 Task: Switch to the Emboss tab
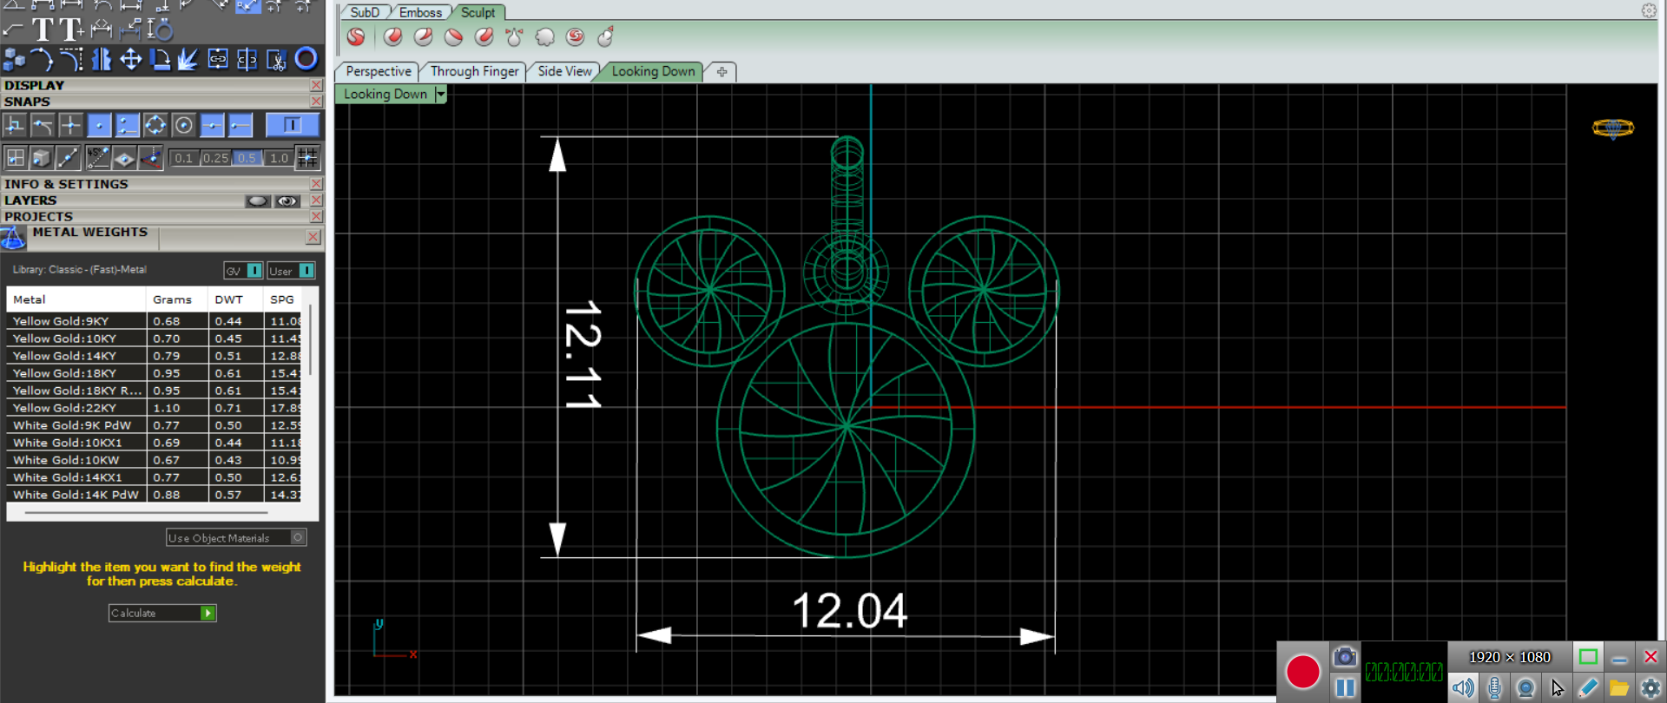[420, 12]
